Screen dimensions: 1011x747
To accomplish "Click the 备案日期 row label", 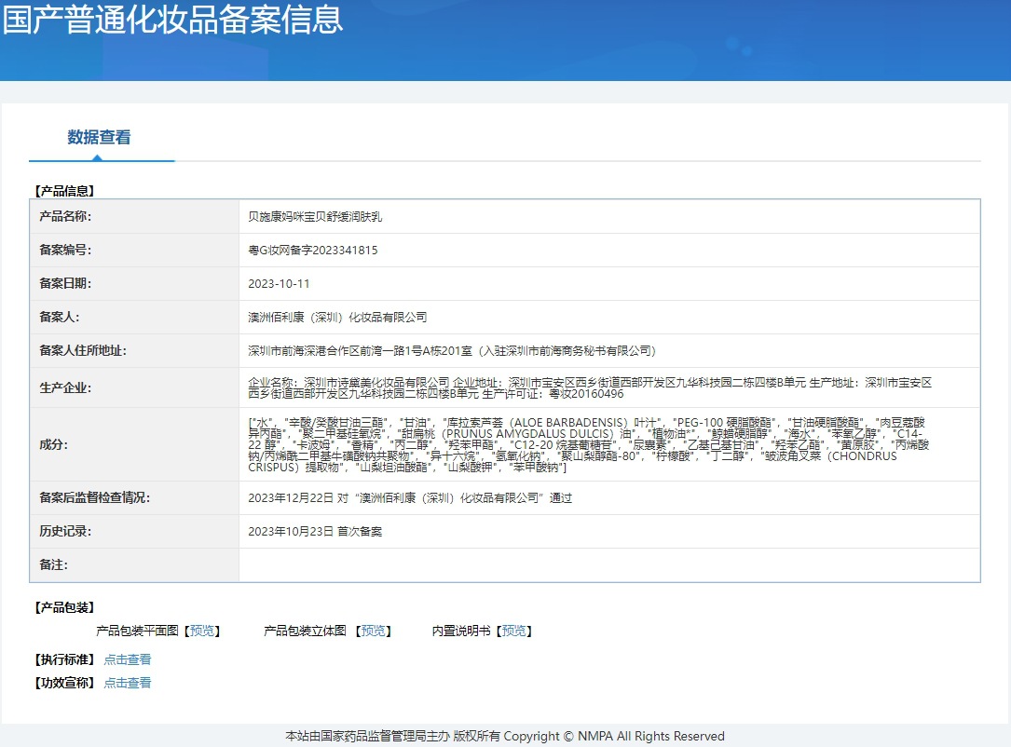I will 65,283.
